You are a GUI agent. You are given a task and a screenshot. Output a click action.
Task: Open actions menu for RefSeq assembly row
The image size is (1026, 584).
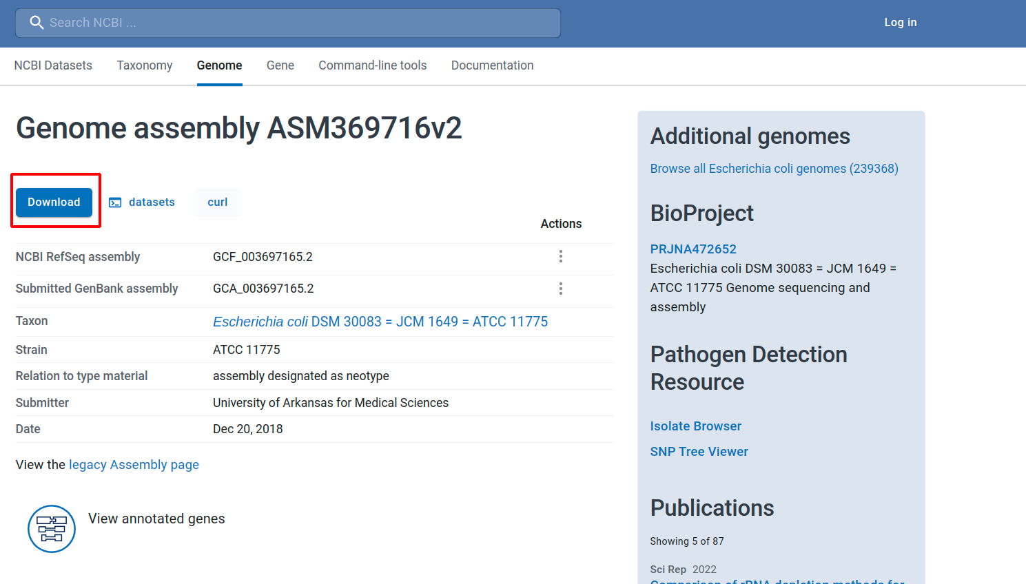pos(561,256)
